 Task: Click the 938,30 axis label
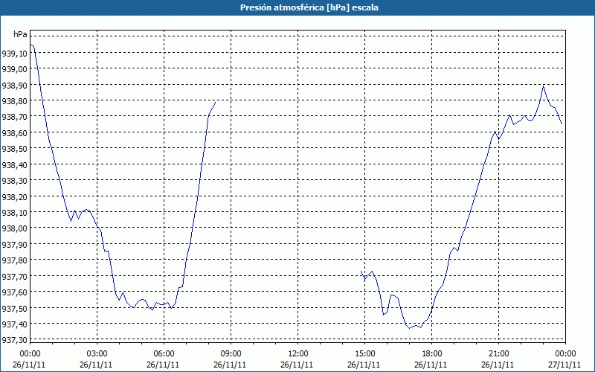[x=14, y=181]
